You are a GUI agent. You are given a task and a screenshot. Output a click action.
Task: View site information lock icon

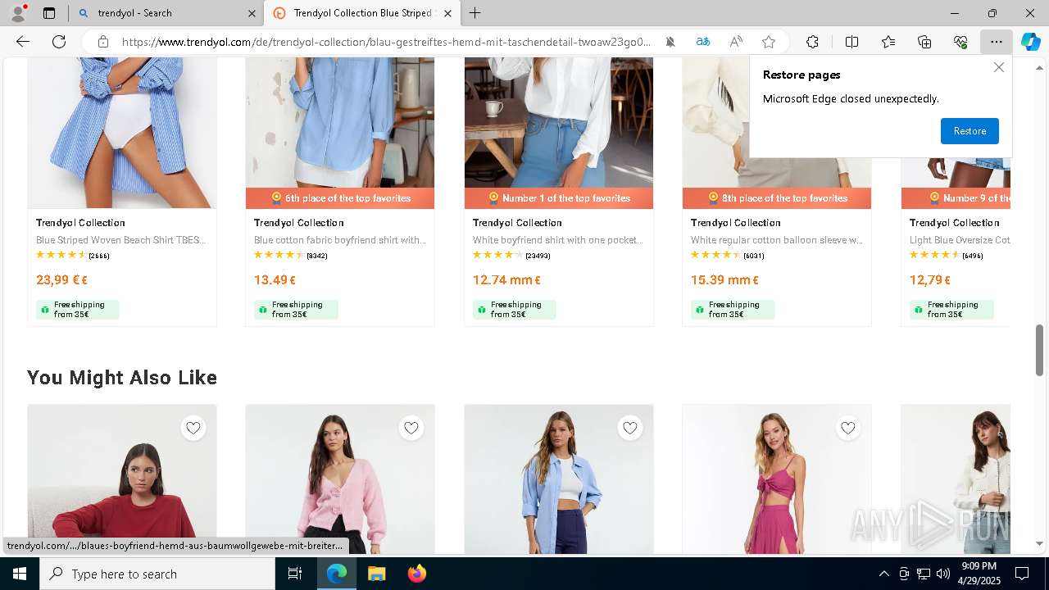(x=102, y=42)
